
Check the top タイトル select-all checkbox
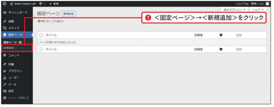point(41,35)
